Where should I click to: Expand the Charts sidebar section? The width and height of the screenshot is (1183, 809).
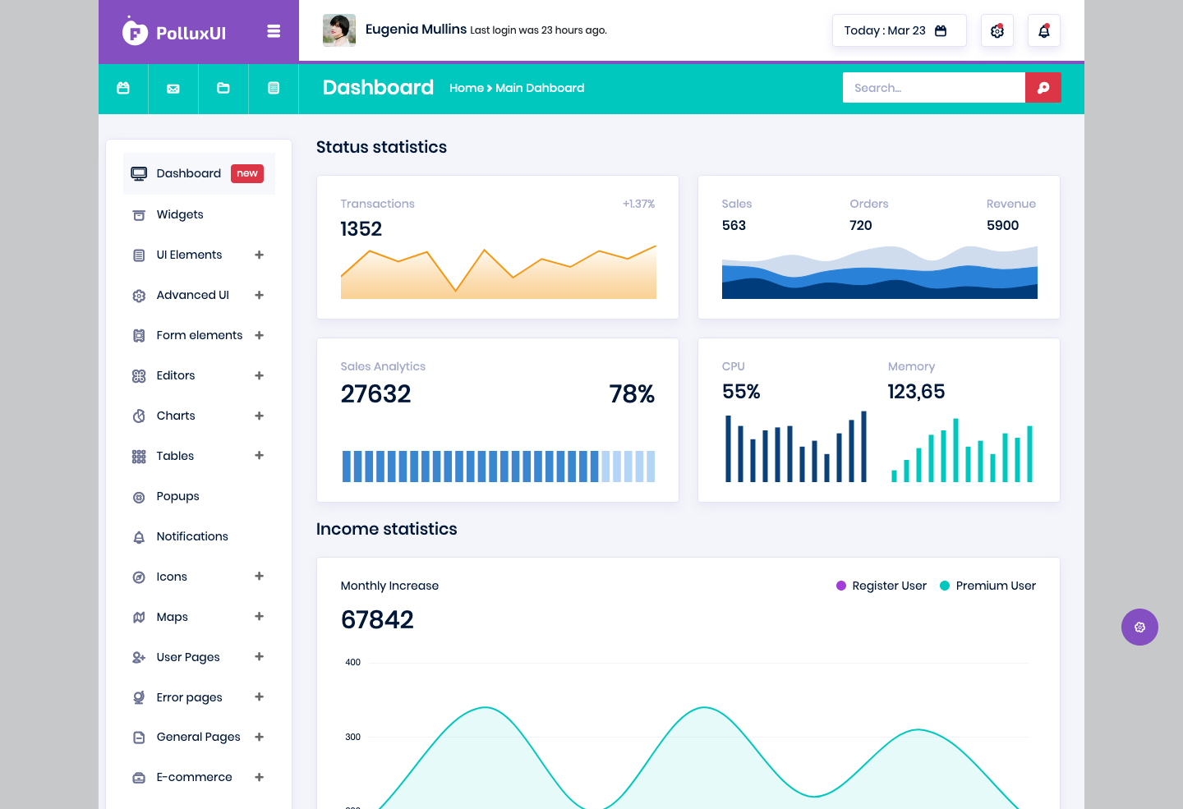260,416
